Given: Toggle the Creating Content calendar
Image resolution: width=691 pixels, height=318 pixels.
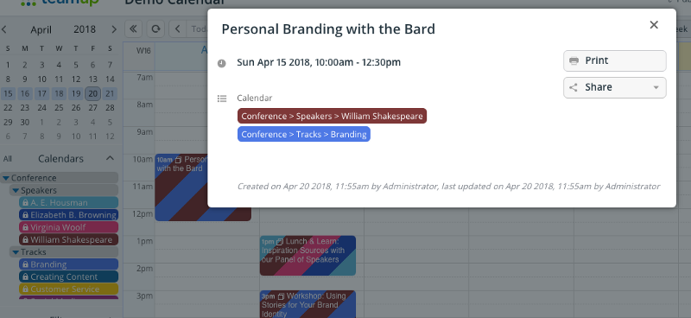Looking at the screenshot, I should point(69,277).
